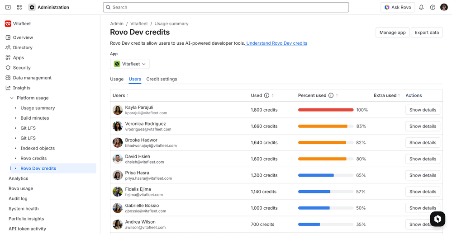
Task: Sort by the Extra used column
Action: 387,95
